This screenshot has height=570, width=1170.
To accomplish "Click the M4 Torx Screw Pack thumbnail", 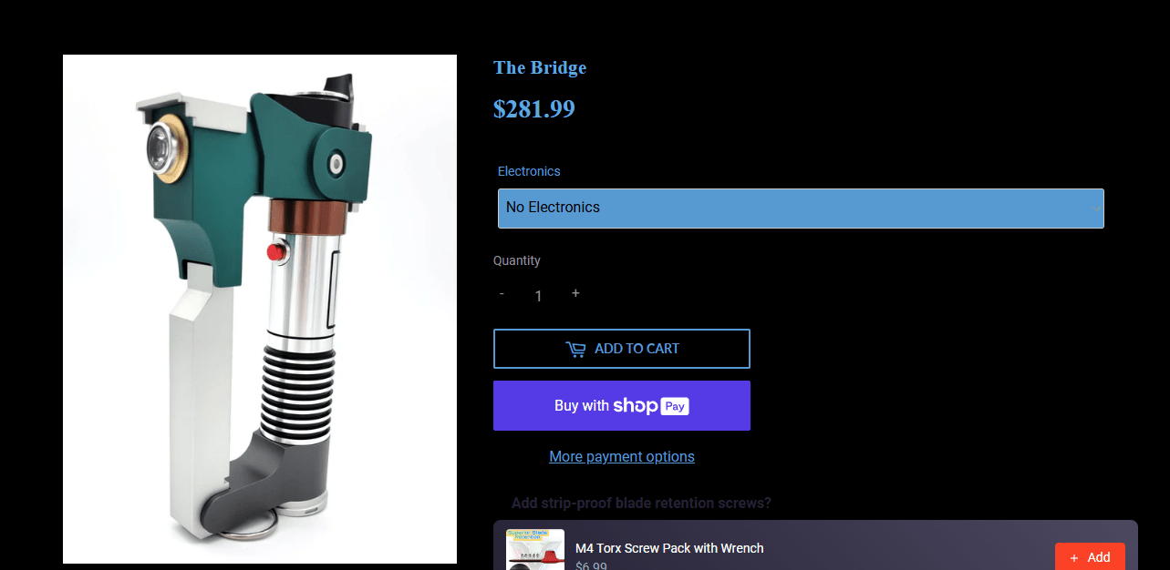I will 535,550.
